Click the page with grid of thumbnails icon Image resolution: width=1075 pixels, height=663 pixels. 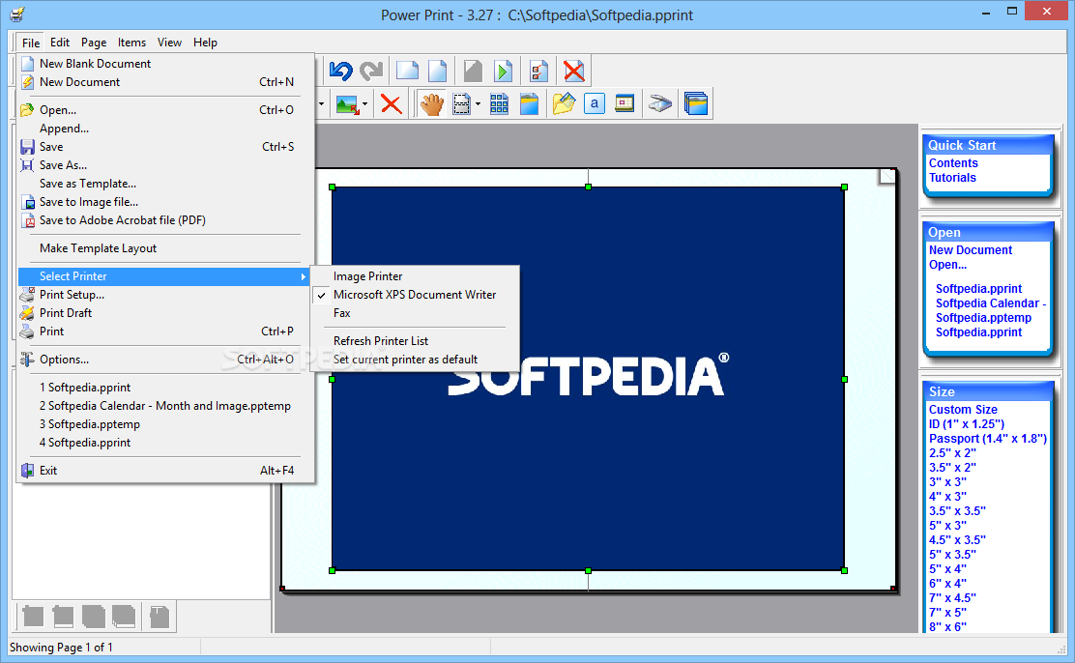coord(499,104)
